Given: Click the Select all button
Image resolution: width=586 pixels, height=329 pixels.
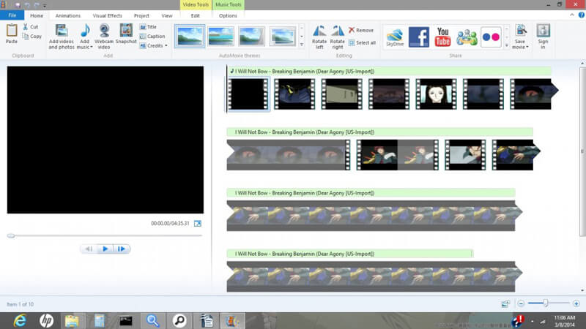Looking at the screenshot, I should coord(362,42).
